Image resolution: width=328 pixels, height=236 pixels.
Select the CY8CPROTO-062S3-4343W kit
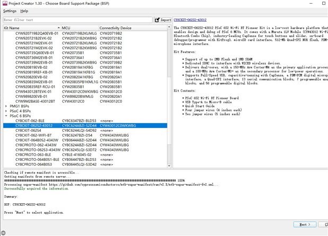38,150
